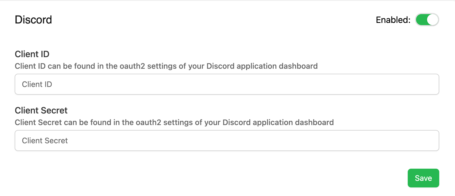Screen dimensions: 455x196
Task: Click the Client ID helper description text
Action: pos(166,66)
